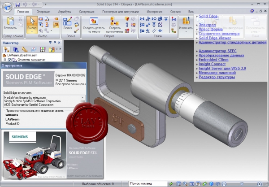The height and width of the screenshot is (187, 269).
Task: Open the Пресс-форма link
Action: 211,29
